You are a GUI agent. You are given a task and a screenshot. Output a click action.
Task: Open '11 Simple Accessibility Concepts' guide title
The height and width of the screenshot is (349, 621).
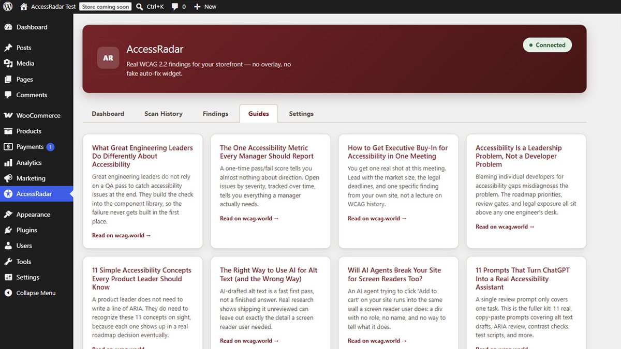pyautogui.click(x=142, y=279)
